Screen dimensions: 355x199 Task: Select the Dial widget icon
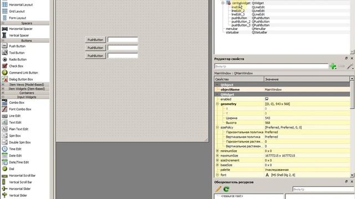(4, 169)
